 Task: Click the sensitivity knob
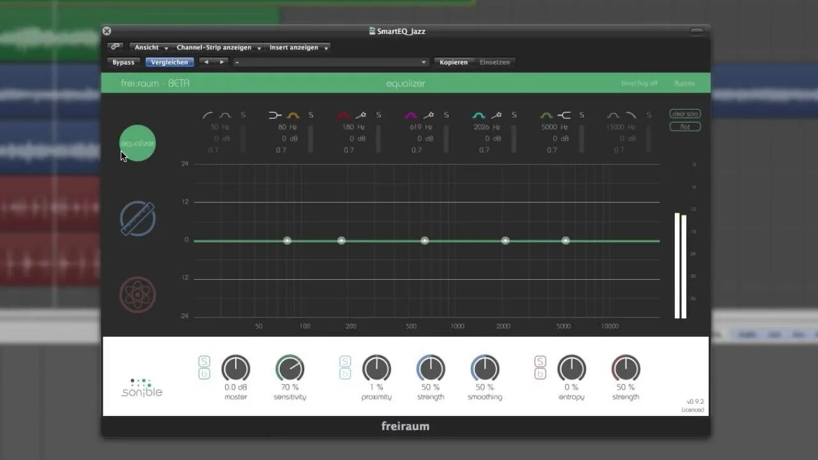click(290, 368)
